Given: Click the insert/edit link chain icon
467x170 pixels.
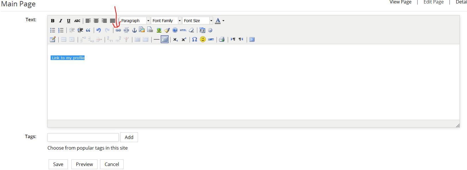Looking at the screenshot, I should [x=118, y=30].
